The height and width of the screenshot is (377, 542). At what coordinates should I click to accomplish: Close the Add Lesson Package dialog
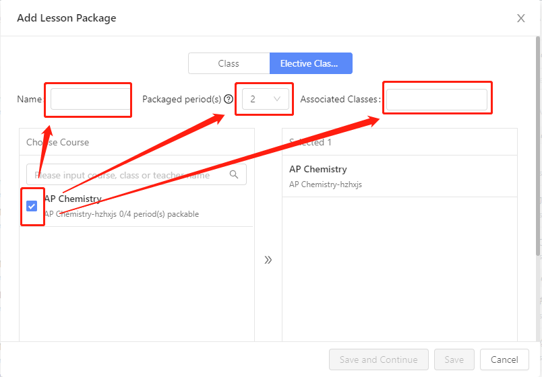pos(520,18)
